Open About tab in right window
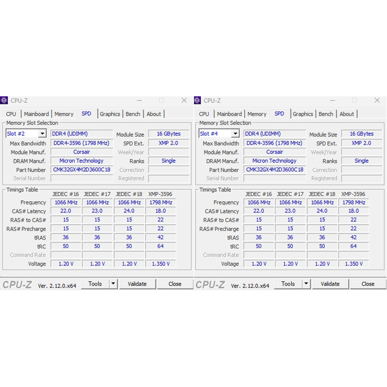Image resolution: width=387 pixels, height=387 pixels. tap(347, 114)
